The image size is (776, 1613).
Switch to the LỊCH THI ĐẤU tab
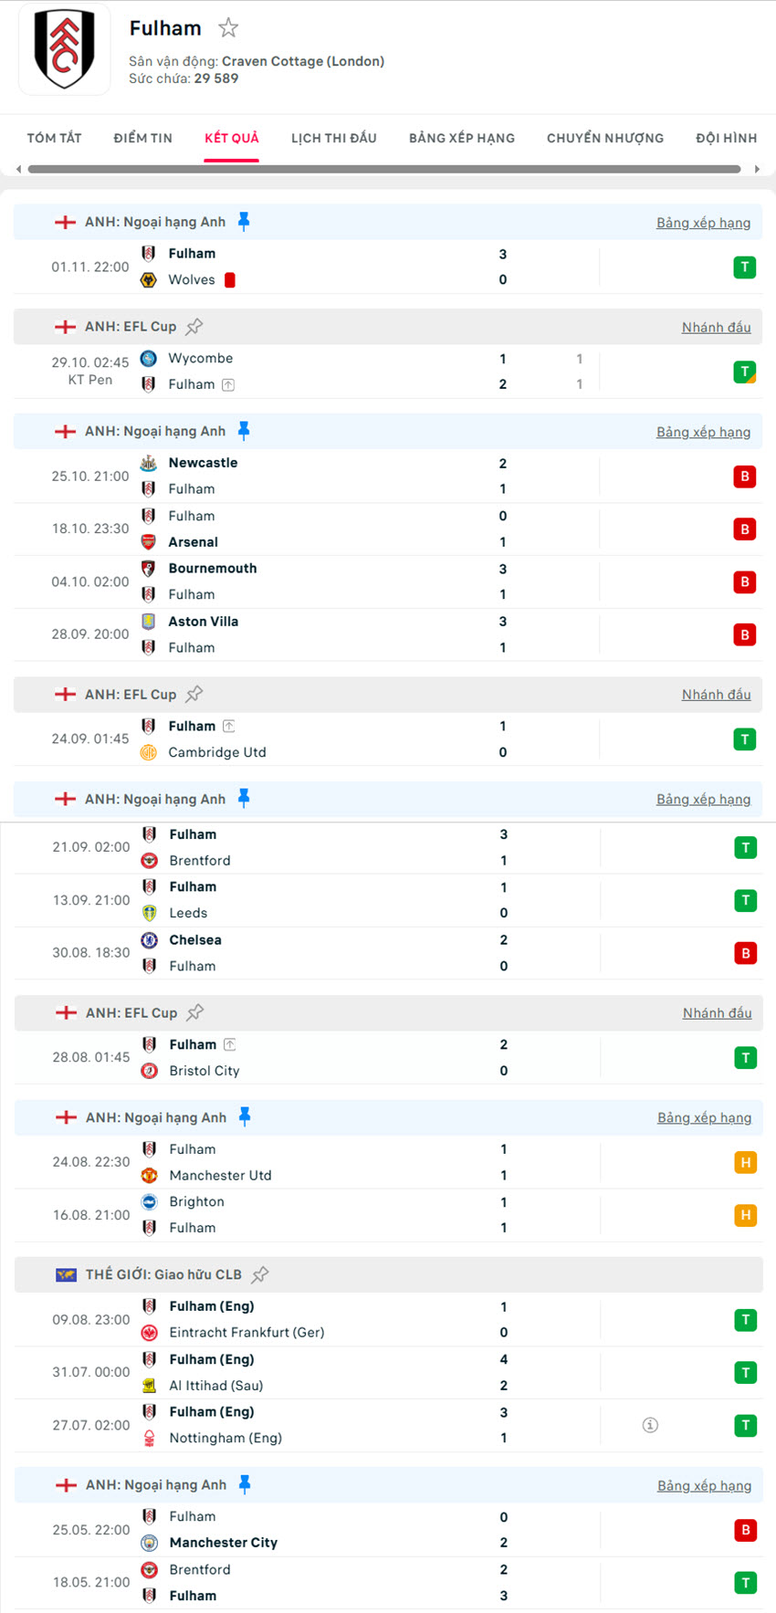pos(334,138)
